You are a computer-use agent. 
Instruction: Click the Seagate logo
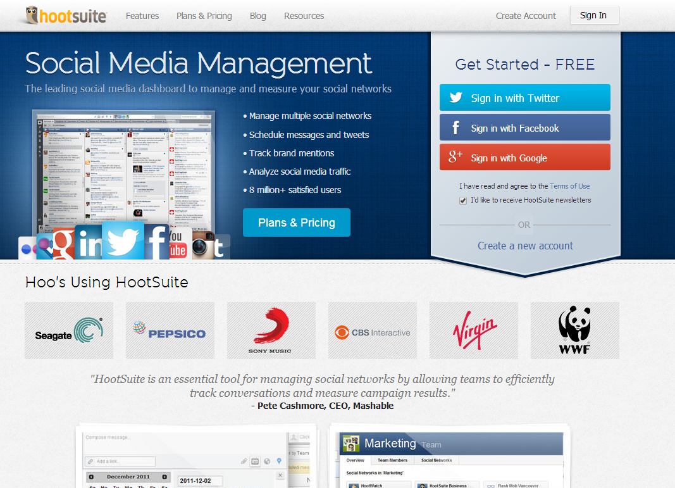tap(69, 330)
